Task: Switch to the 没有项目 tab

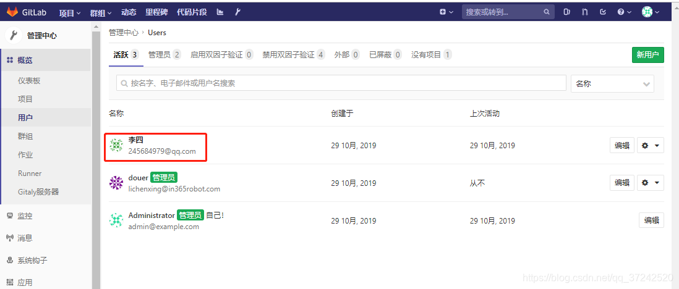Action: tap(431, 55)
